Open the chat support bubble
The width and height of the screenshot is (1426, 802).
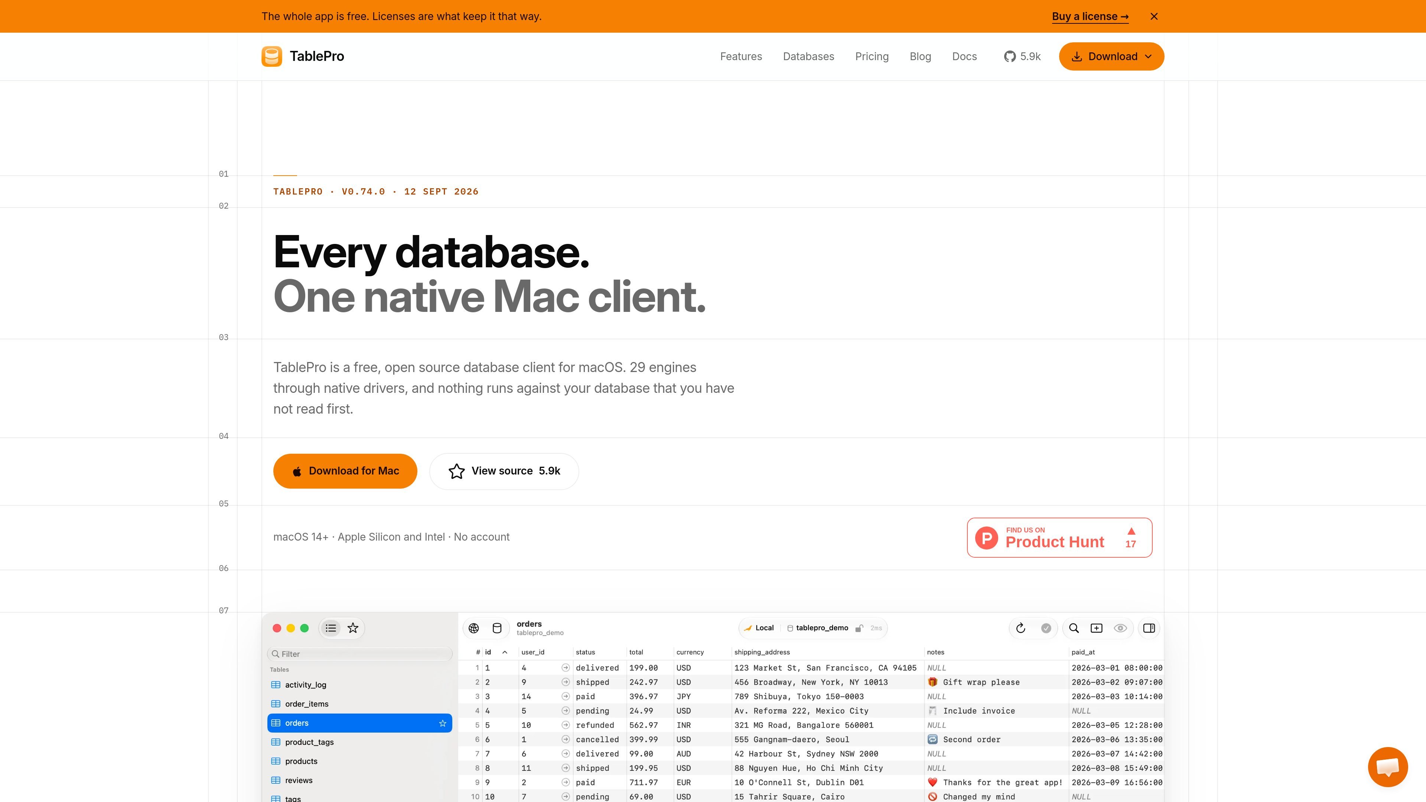[x=1388, y=767]
